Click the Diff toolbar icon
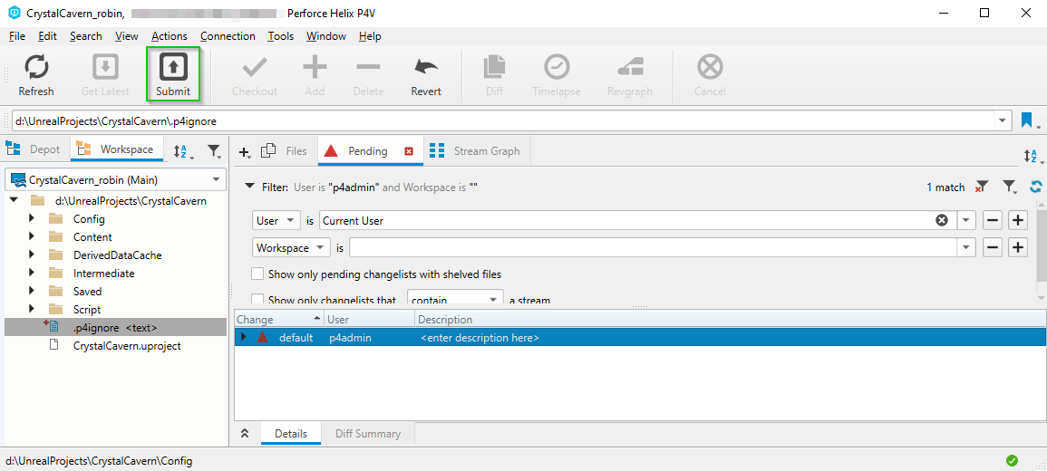 coord(495,74)
